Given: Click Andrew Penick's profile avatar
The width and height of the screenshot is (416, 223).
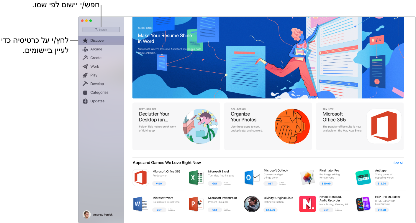Looking at the screenshot, I should coord(86,214).
